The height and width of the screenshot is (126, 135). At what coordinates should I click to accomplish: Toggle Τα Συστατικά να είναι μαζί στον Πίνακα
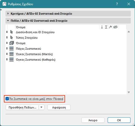tap(7, 99)
